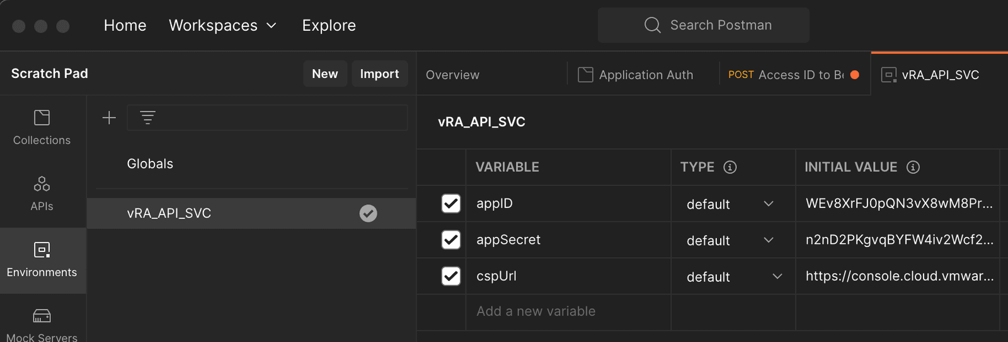Click the Scratch Pad label

pos(50,74)
